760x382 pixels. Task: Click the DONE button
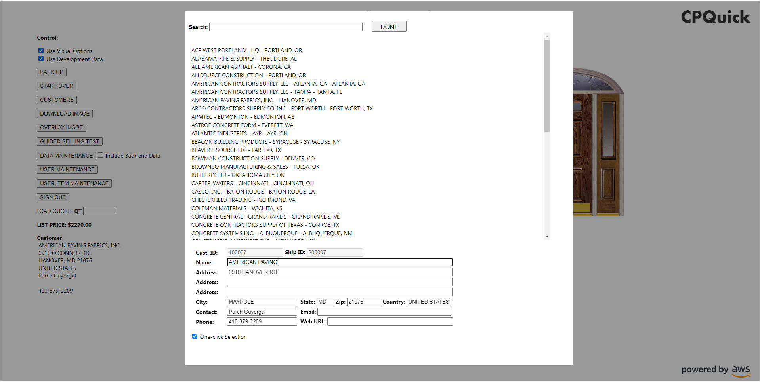click(x=388, y=26)
